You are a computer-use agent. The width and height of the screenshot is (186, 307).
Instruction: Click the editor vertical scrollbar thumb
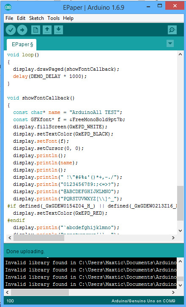tap(181, 203)
